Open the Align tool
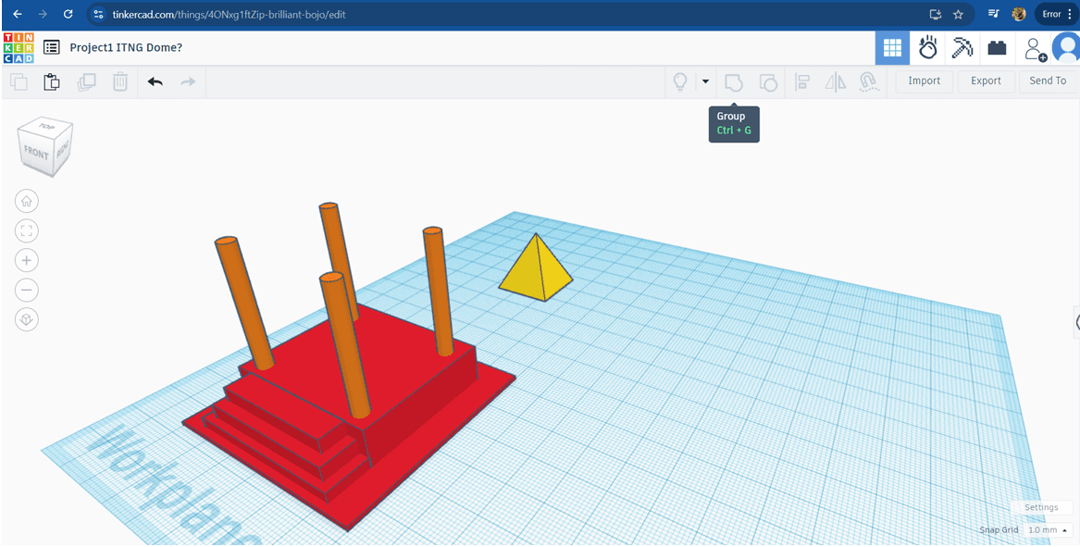The width and height of the screenshot is (1080, 547). pos(802,81)
